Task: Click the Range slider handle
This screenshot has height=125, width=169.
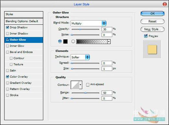Action: 85,93
